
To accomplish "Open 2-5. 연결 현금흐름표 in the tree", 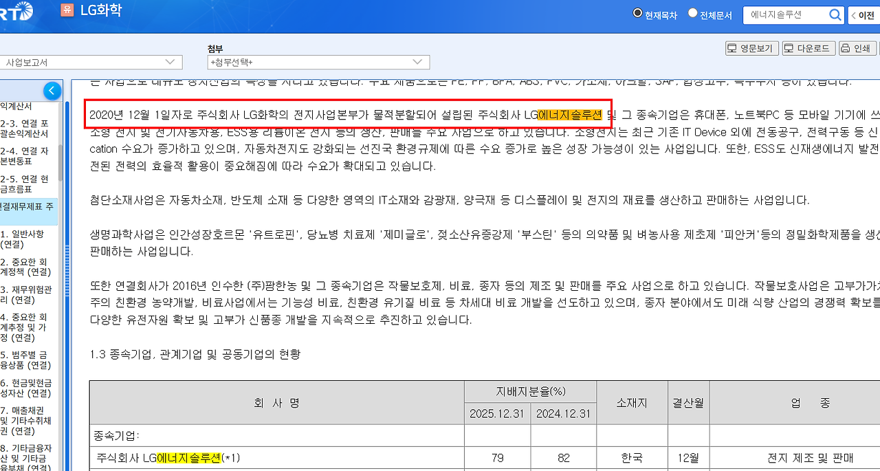I will pyautogui.click(x=25, y=184).
